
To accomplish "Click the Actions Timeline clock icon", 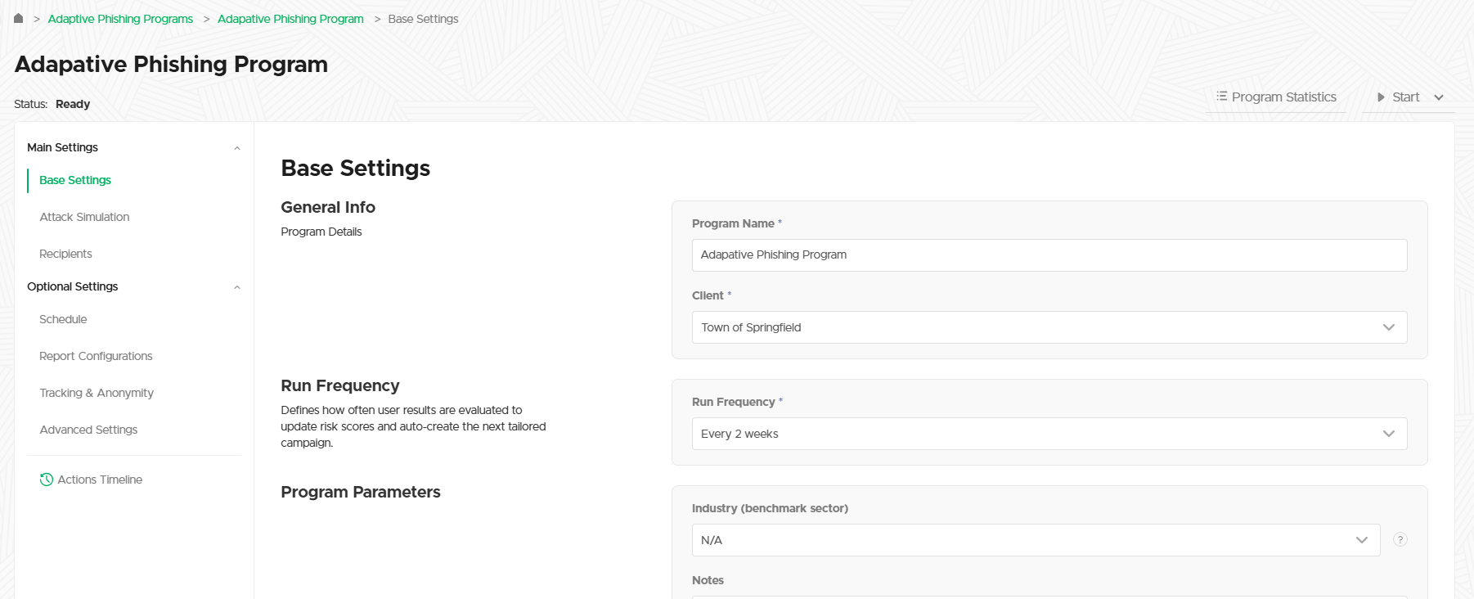I will (47, 480).
